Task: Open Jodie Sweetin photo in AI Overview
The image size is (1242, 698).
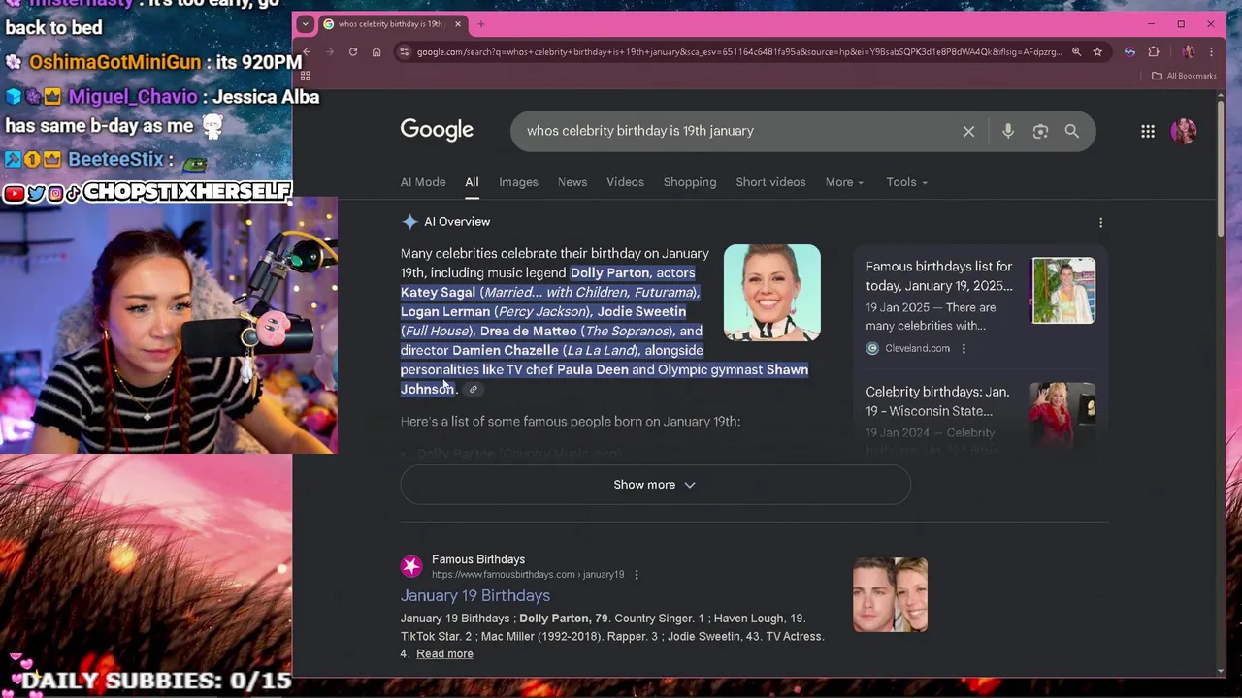Action: [772, 293]
